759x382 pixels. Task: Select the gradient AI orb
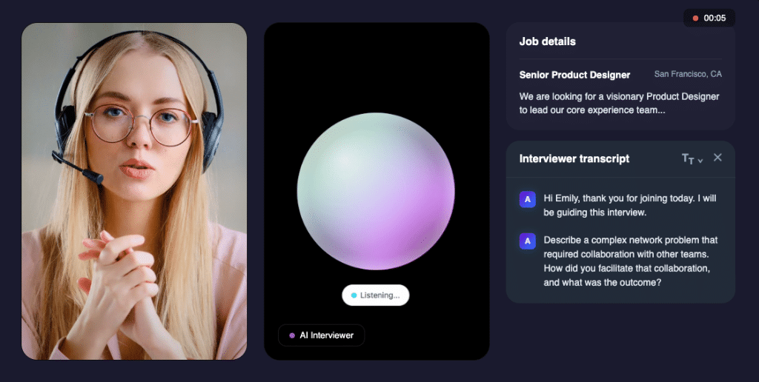(376, 191)
